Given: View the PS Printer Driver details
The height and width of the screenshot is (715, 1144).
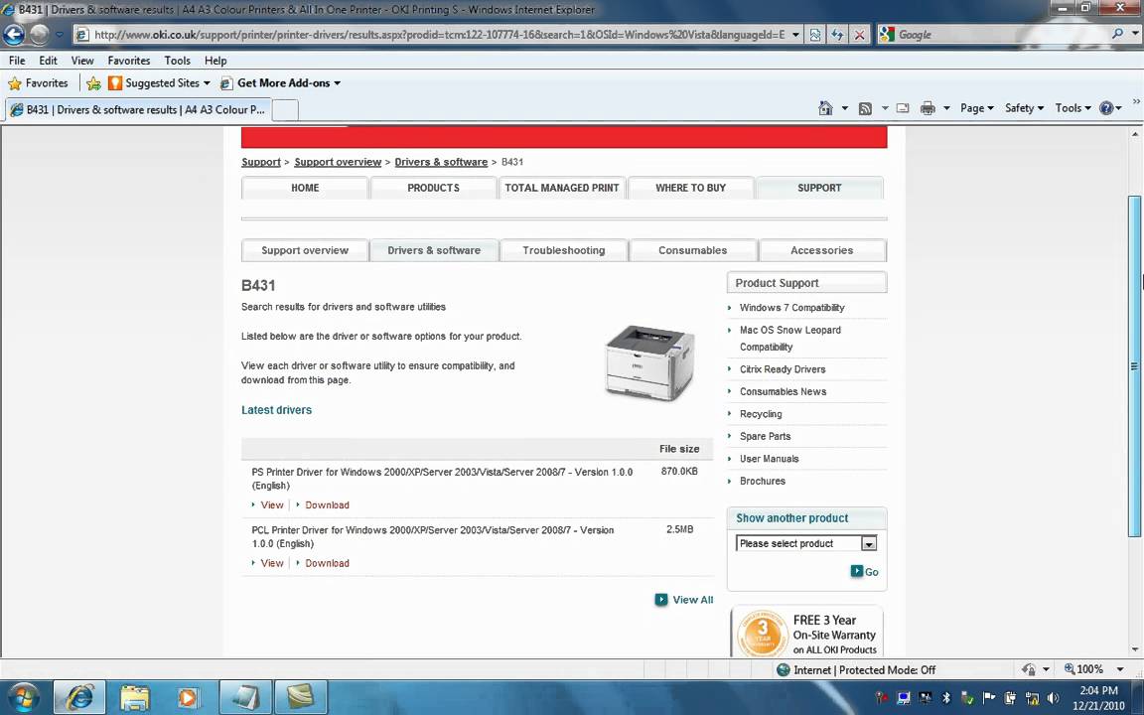Looking at the screenshot, I should coord(272,504).
